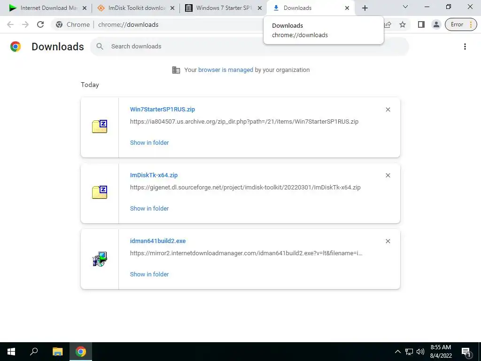This screenshot has width=481, height=361.
Task: Click the search magnifier icon in Downloads
Action: point(100,47)
